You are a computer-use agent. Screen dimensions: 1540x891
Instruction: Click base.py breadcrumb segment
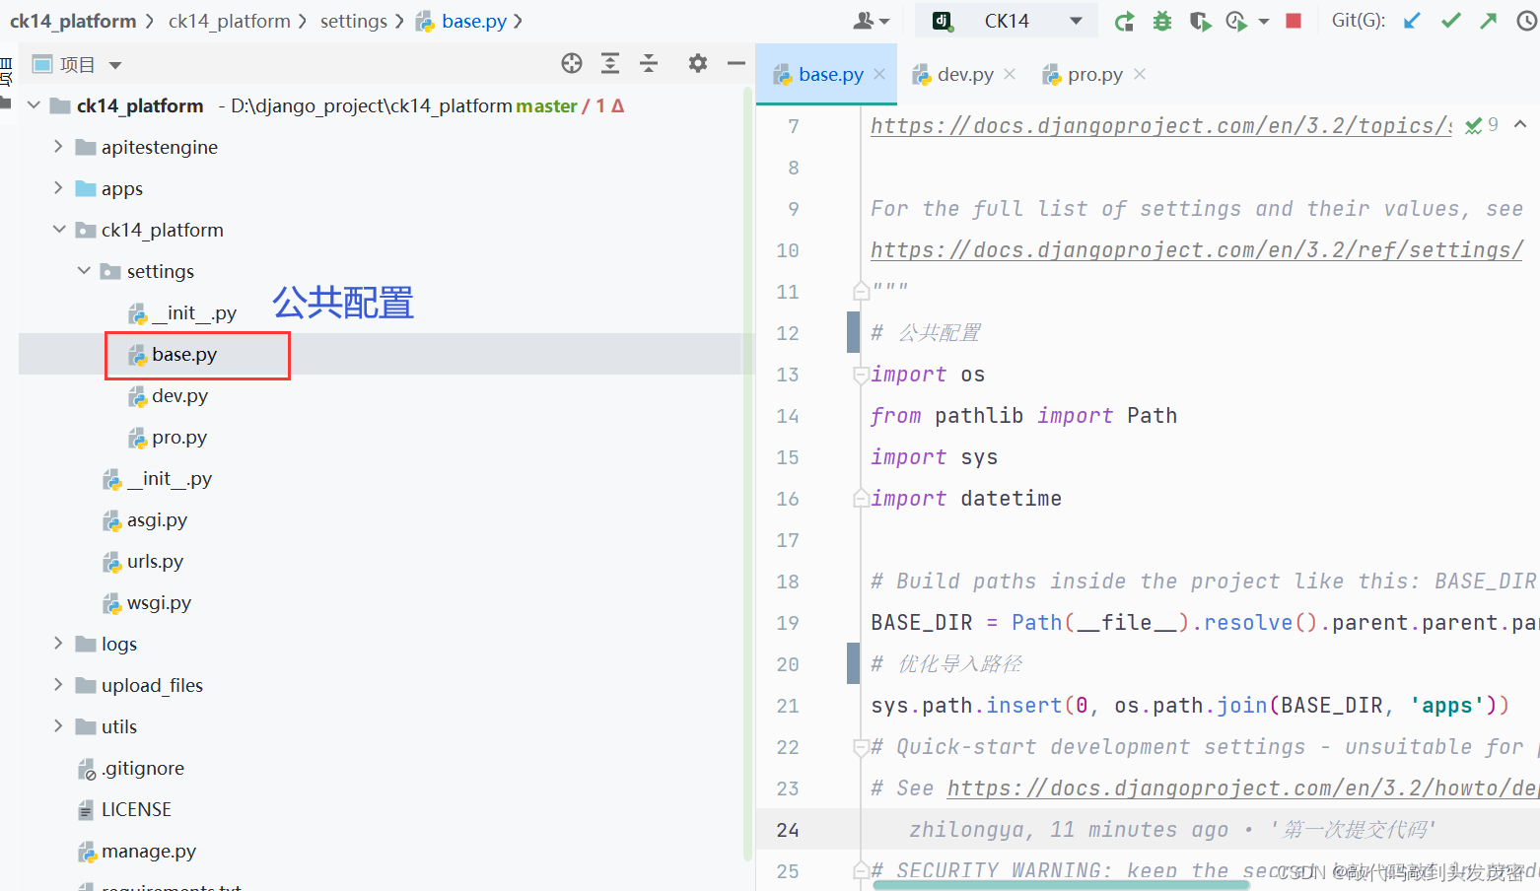pos(461,21)
